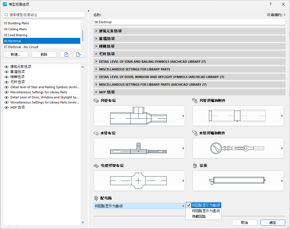The width and height of the screenshot is (290, 229).
Task: Click the help question mark icon
Action: pos(271,4)
